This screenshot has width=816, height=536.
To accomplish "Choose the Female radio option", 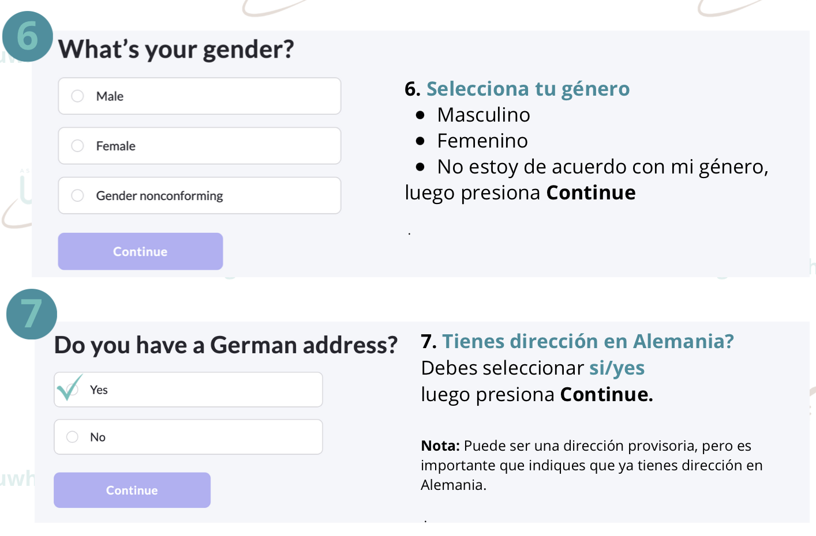I will coord(78,146).
